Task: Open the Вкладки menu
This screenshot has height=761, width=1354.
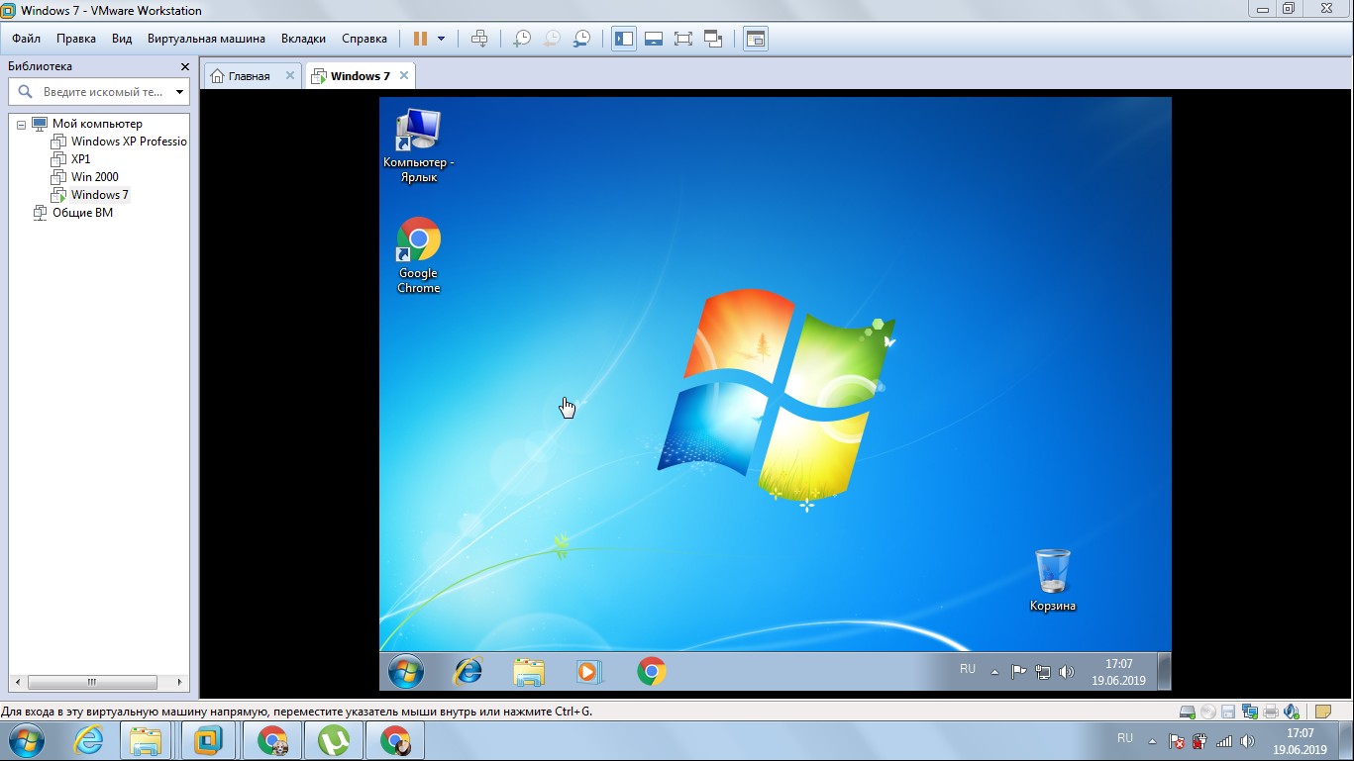Action: click(x=303, y=39)
